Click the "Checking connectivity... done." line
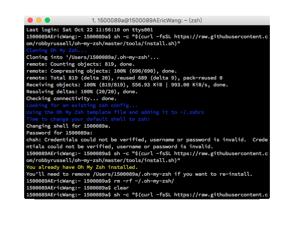294x235 pixels. pyautogui.click(x=73, y=98)
